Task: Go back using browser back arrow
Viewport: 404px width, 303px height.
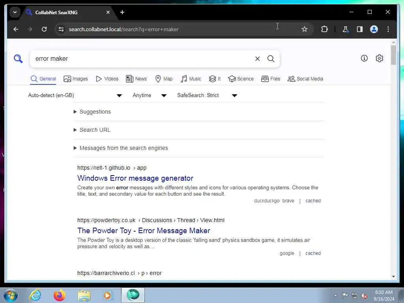Action: coord(16,29)
